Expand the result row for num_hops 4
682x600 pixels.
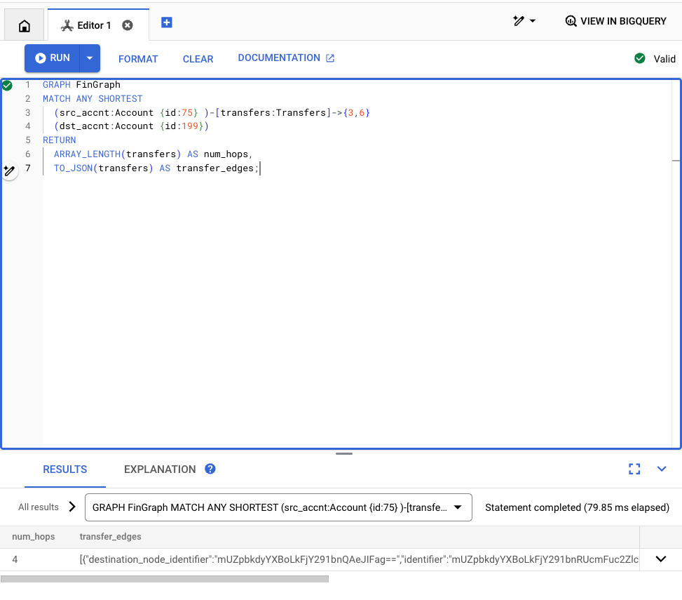[660, 559]
